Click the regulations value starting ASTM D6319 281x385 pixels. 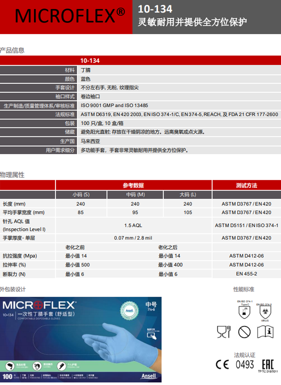[x=179, y=114]
